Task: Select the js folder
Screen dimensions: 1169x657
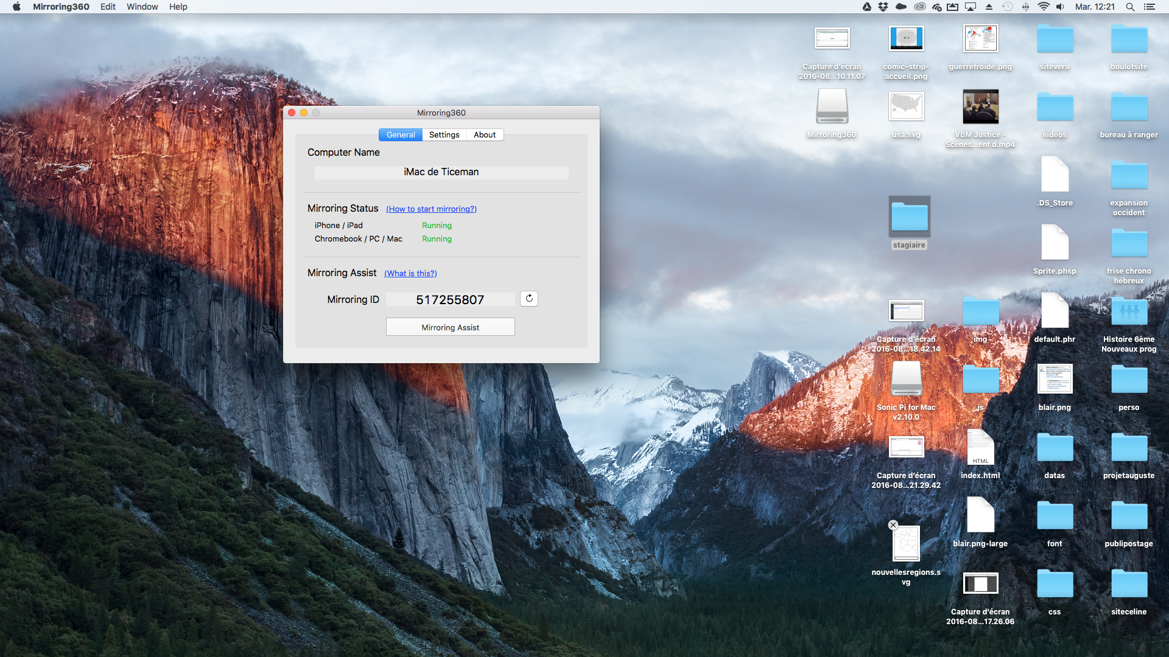Action: point(980,380)
